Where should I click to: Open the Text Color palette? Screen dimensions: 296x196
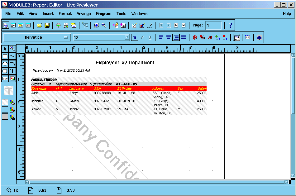click(x=12, y=117)
